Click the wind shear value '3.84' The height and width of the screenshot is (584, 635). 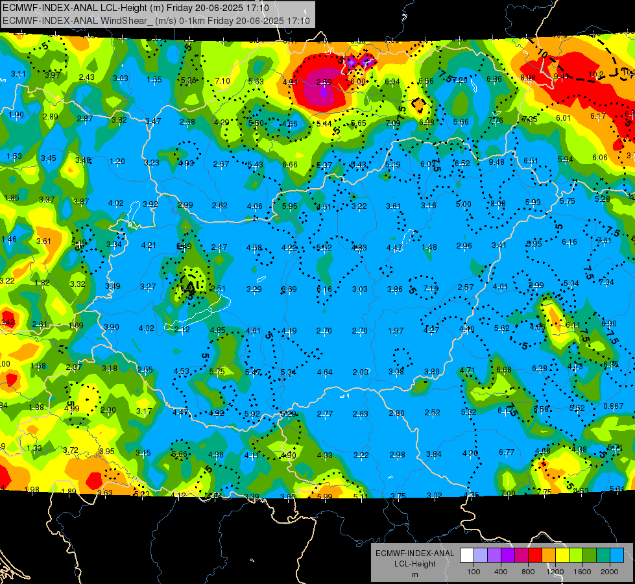(x=434, y=454)
